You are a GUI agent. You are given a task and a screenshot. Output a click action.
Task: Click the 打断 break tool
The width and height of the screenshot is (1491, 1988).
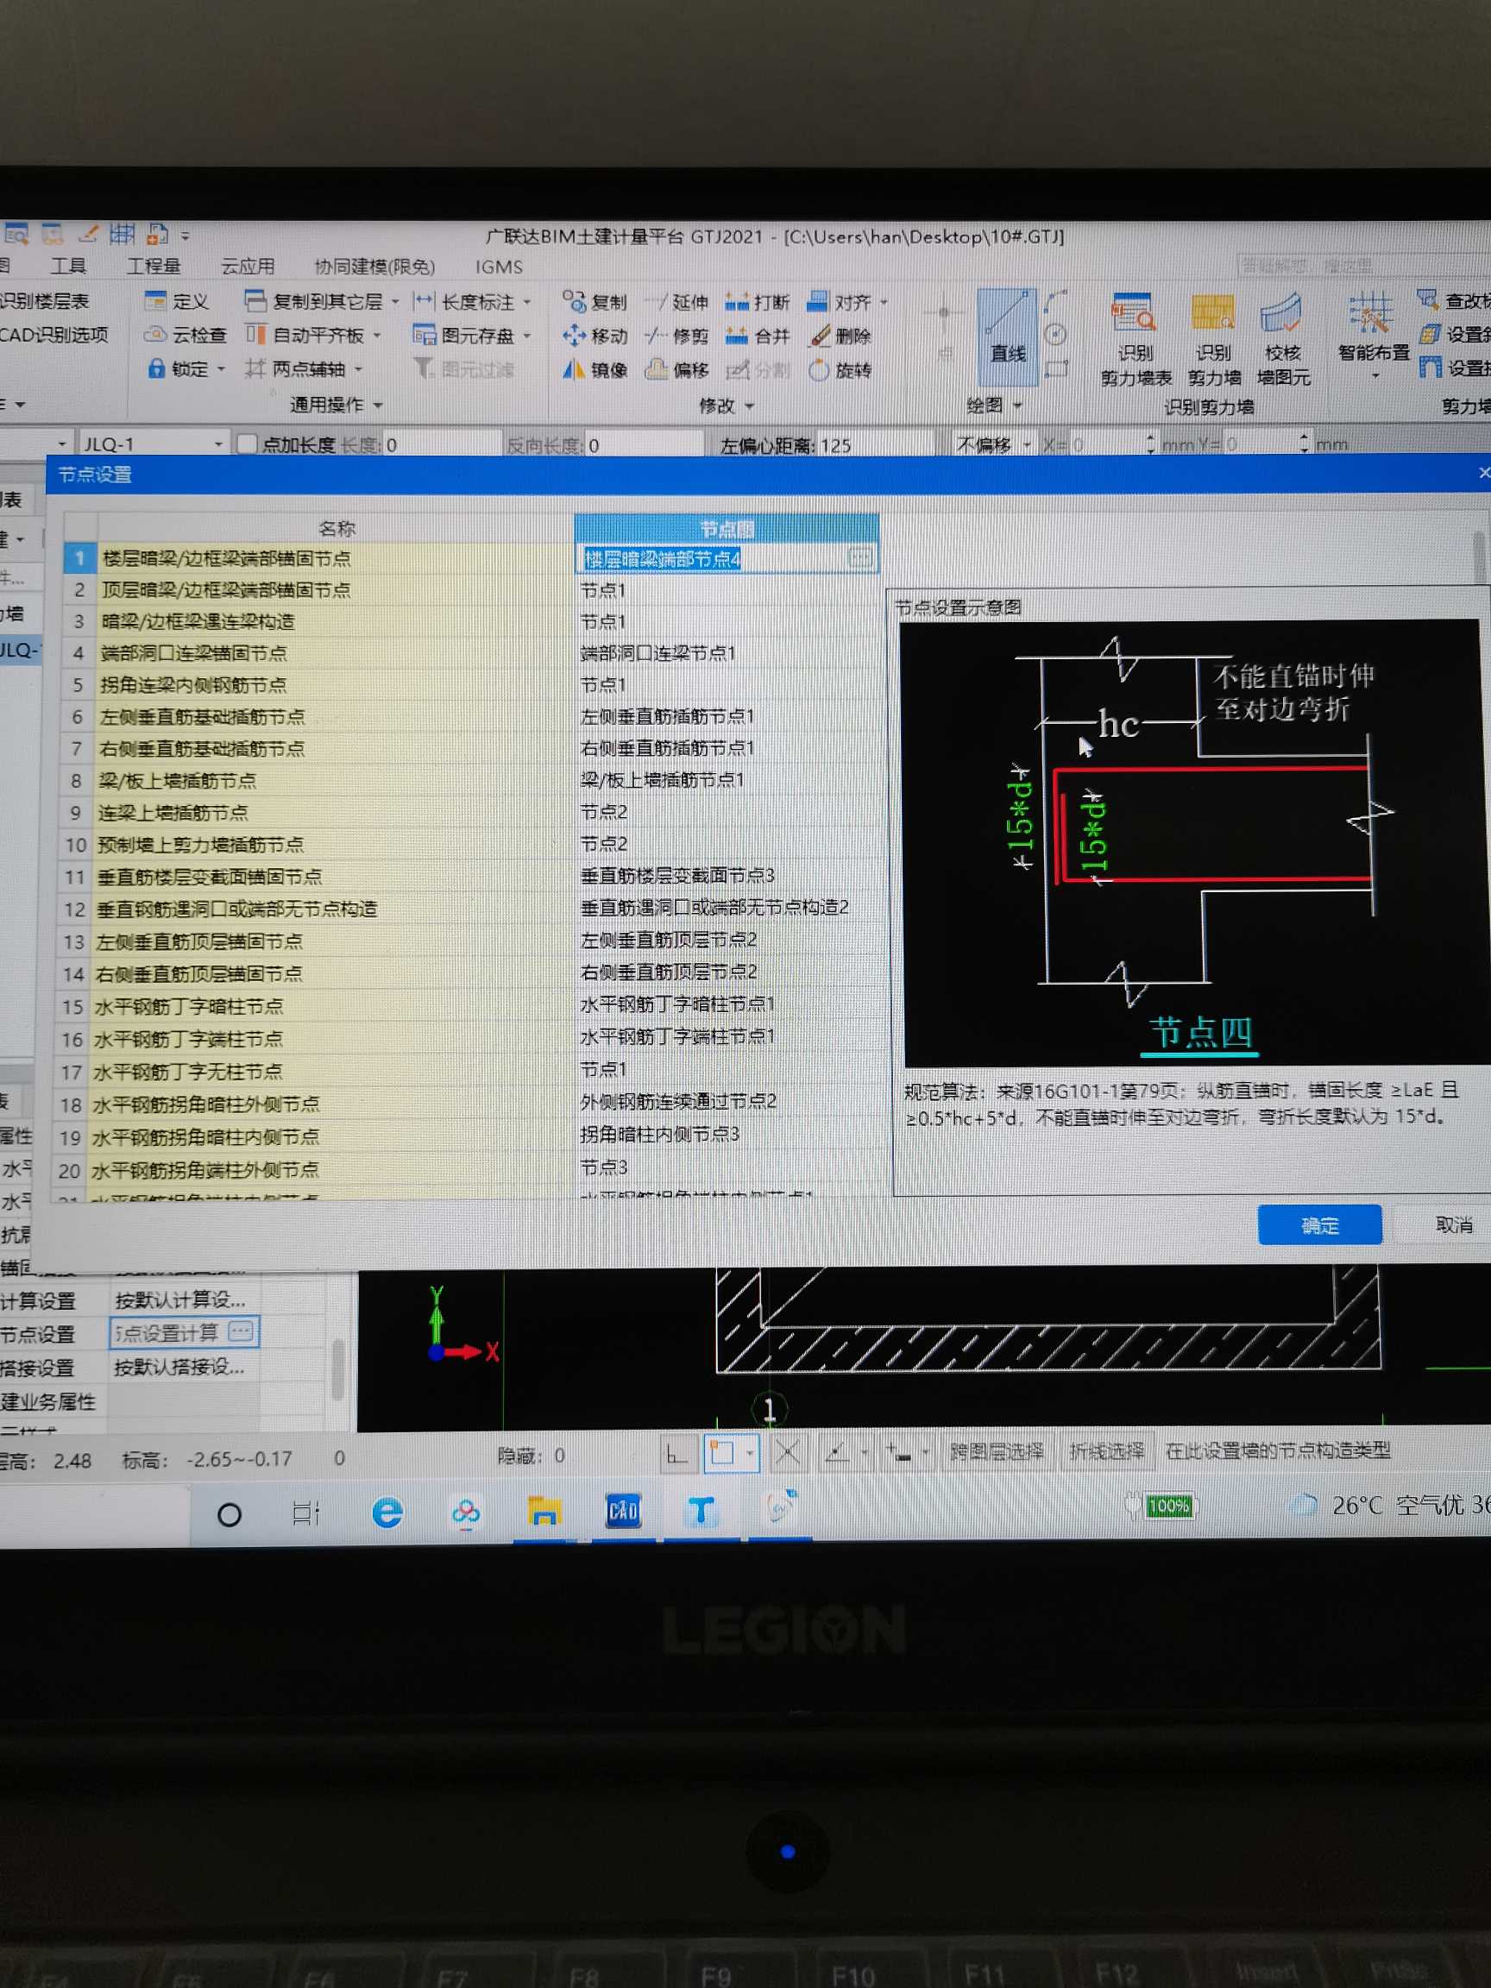click(758, 302)
